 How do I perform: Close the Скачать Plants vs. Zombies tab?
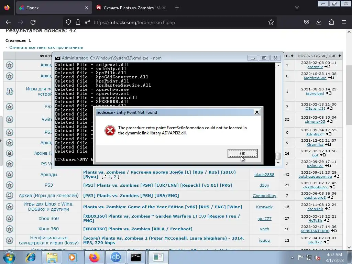click(x=164, y=8)
